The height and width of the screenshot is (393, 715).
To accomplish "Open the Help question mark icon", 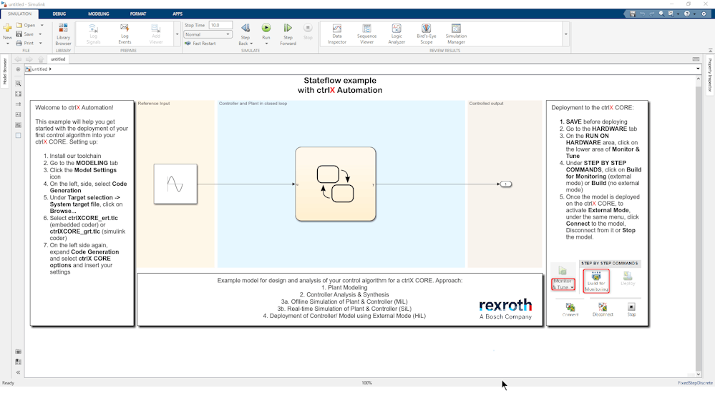I will 686,14.
